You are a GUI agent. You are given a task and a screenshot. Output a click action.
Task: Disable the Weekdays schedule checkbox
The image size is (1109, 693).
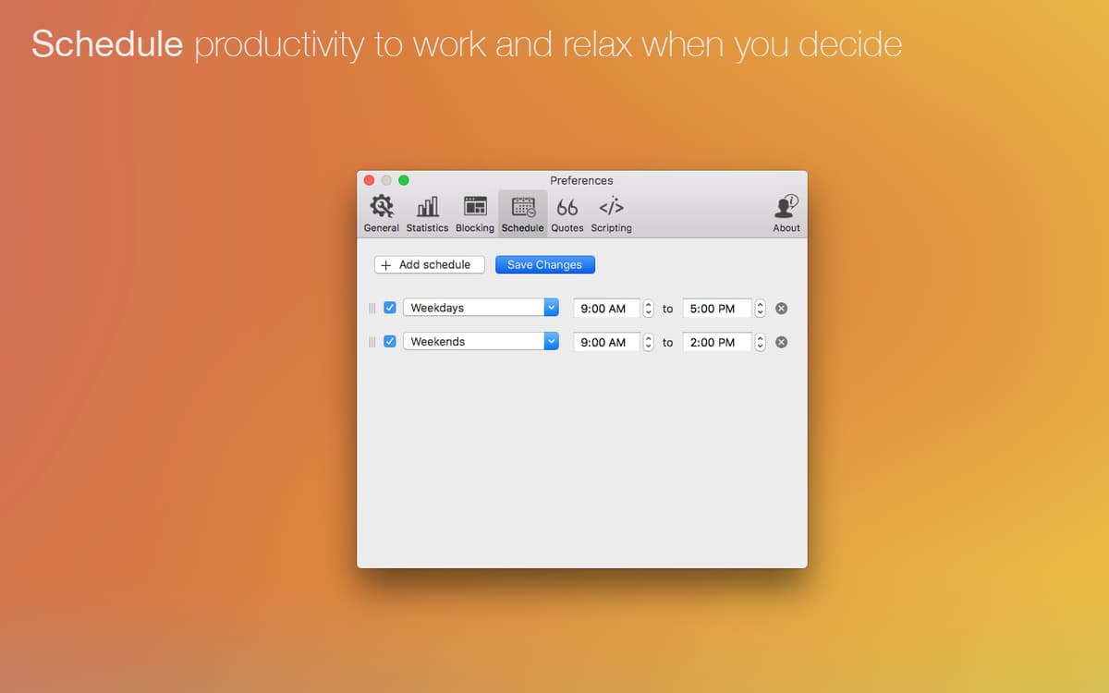tap(390, 308)
